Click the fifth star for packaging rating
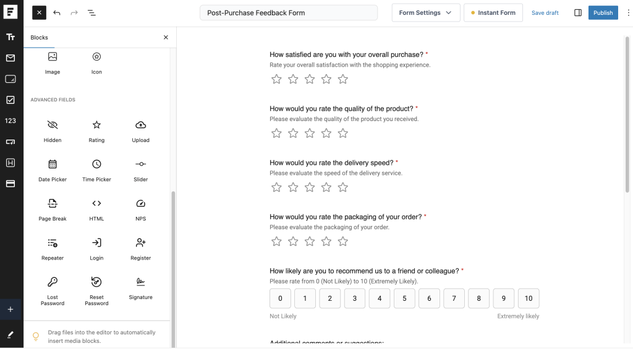Screen dimensions: 633x349 (342, 242)
